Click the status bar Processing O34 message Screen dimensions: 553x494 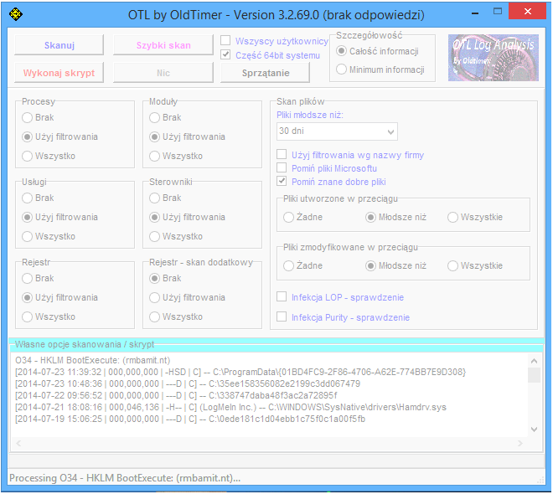click(125, 478)
